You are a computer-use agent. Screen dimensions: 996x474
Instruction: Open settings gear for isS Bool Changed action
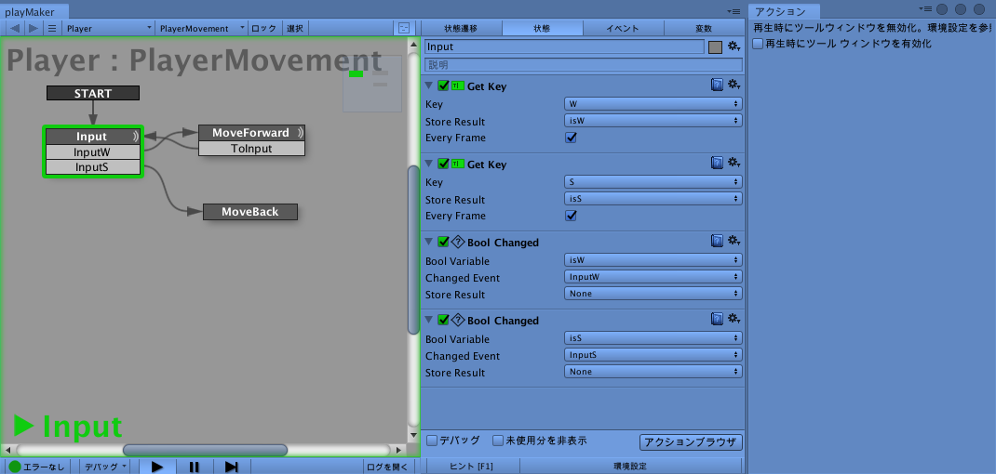coord(734,319)
